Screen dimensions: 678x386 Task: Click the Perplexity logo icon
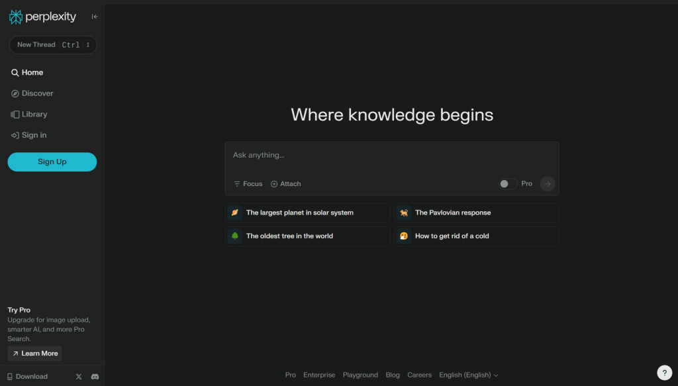click(16, 17)
